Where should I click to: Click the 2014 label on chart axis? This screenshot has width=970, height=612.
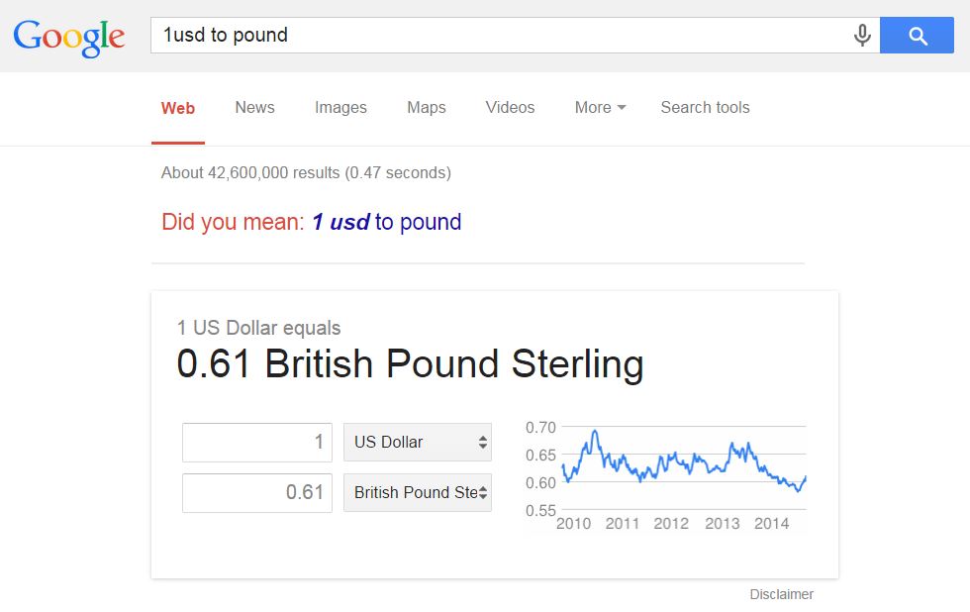pos(771,524)
